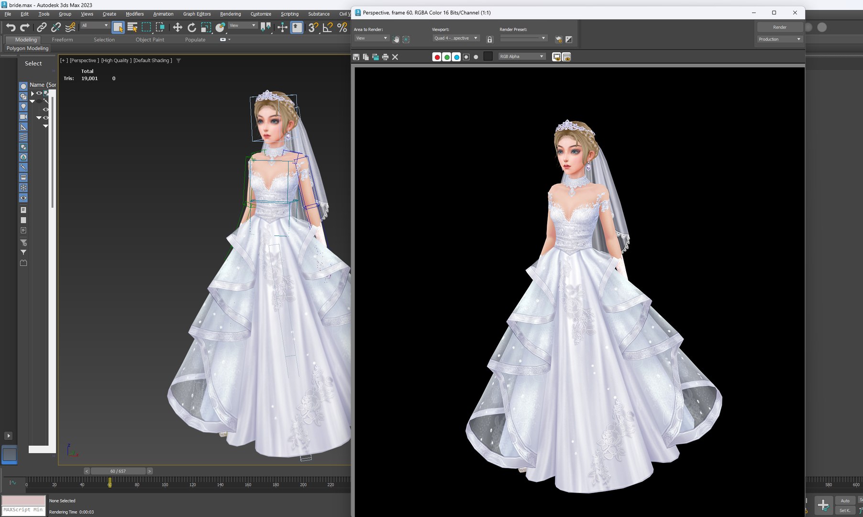
Task: Open the Select by Name list icon
Action: [133, 27]
